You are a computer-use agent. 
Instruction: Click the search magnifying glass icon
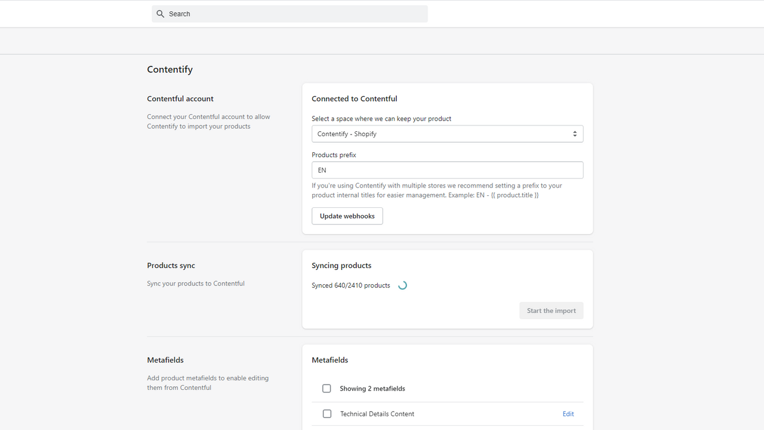click(160, 13)
